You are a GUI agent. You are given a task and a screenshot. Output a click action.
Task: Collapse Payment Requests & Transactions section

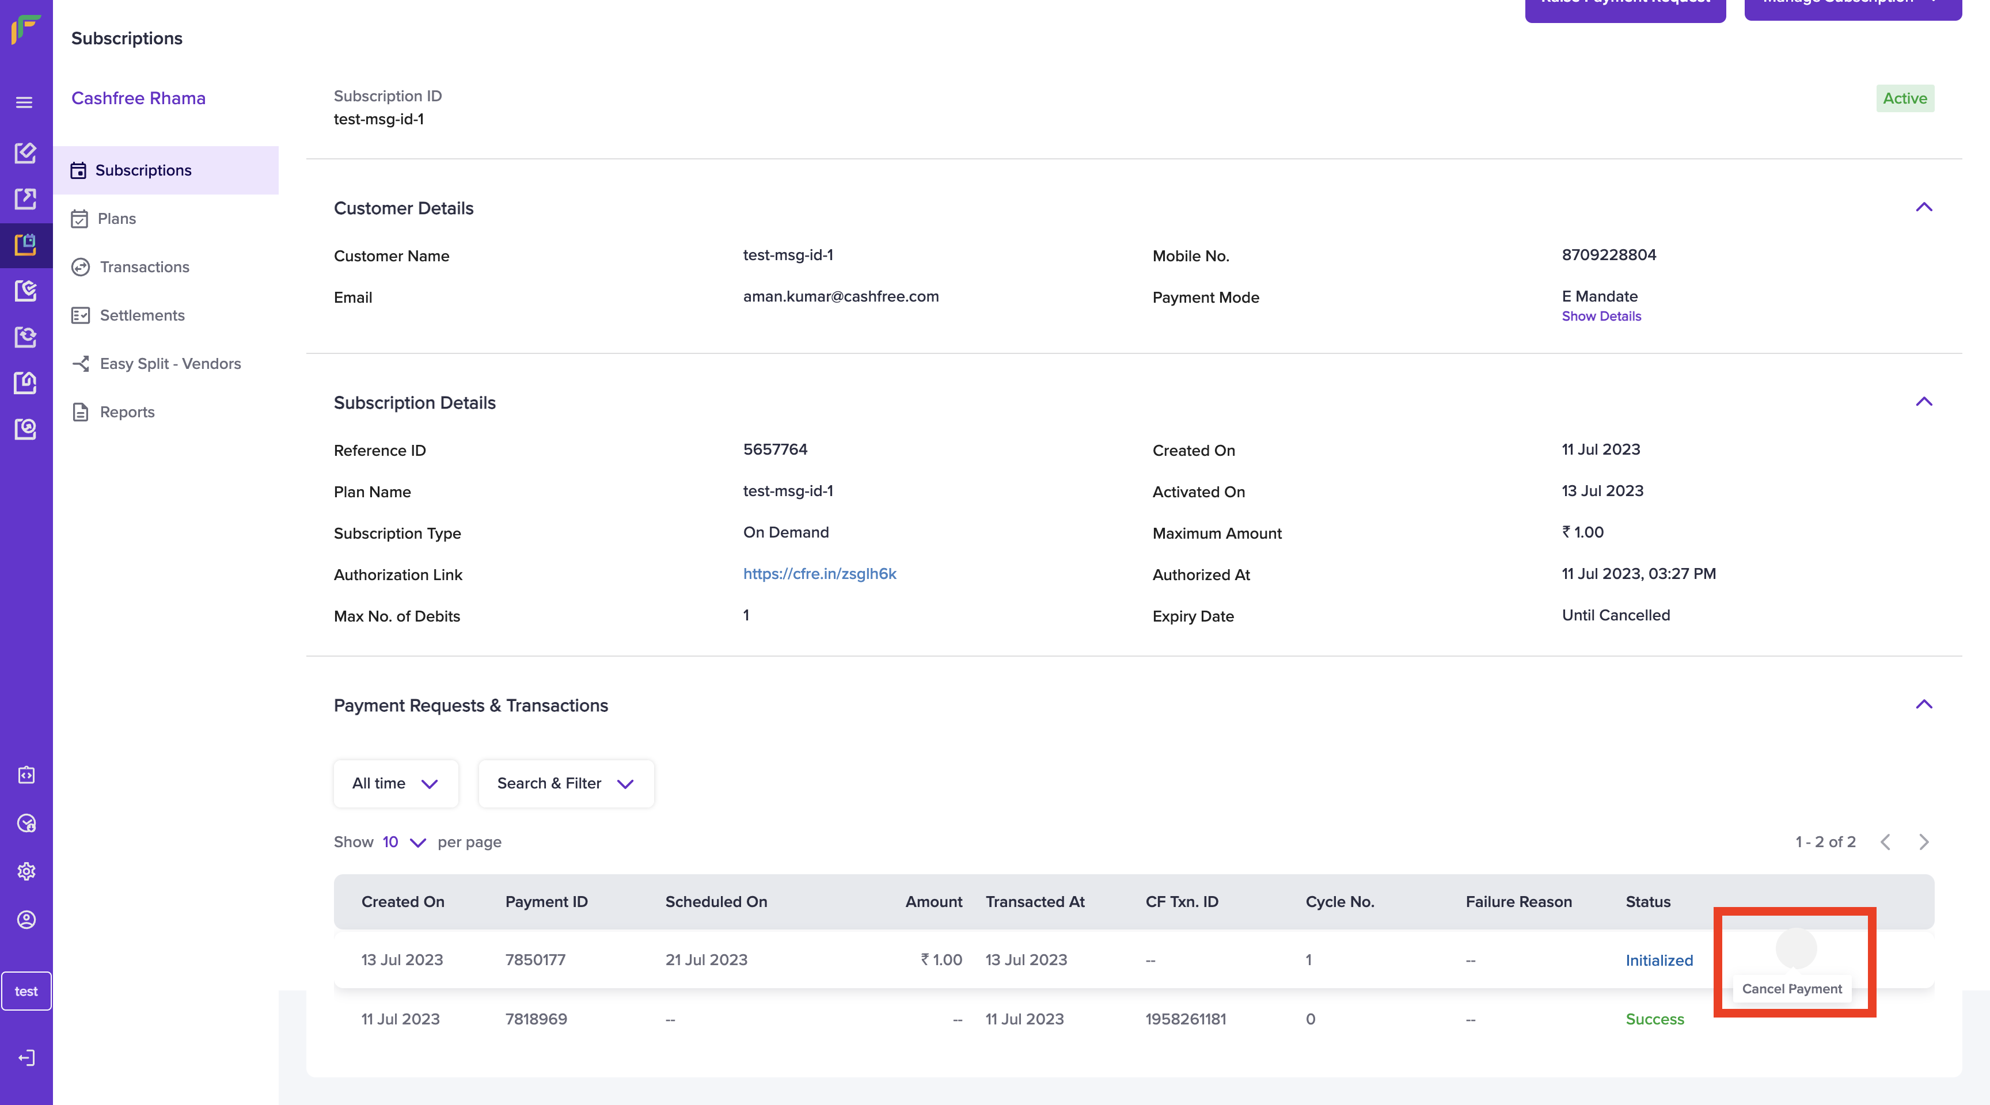tap(1924, 704)
